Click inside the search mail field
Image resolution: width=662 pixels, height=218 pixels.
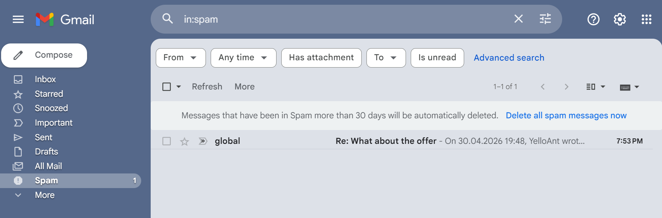click(329, 19)
